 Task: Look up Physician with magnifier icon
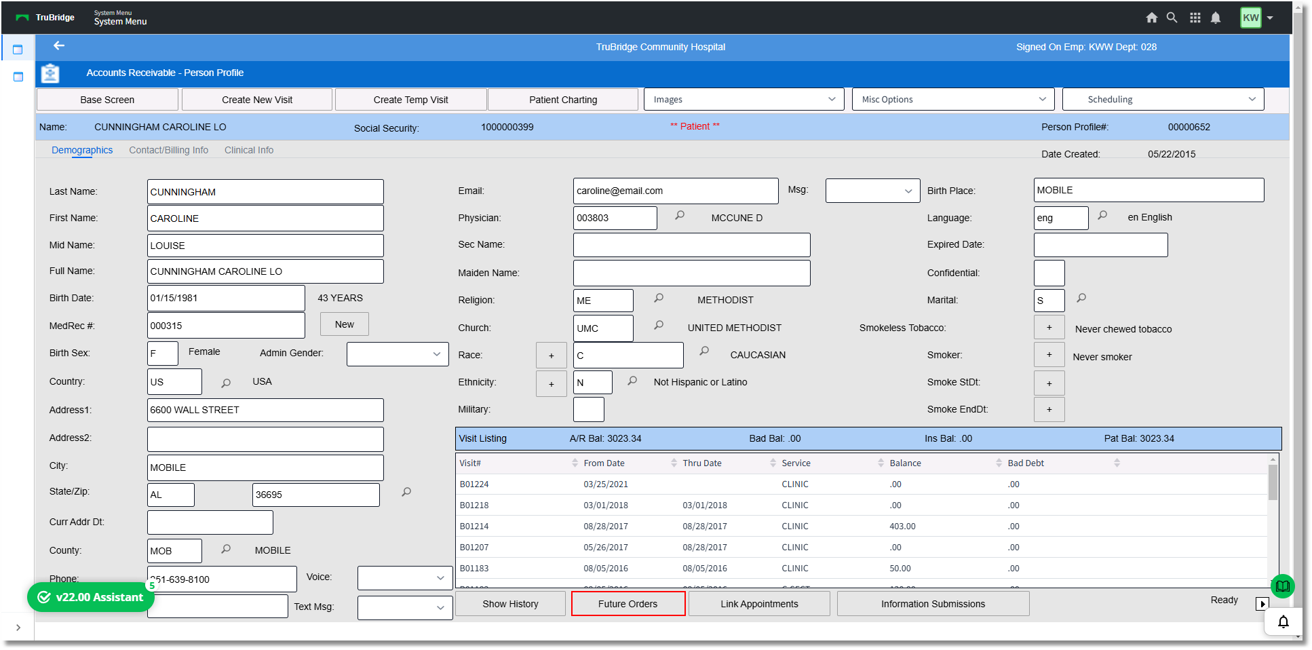pyautogui.click(x=680, y=215)
